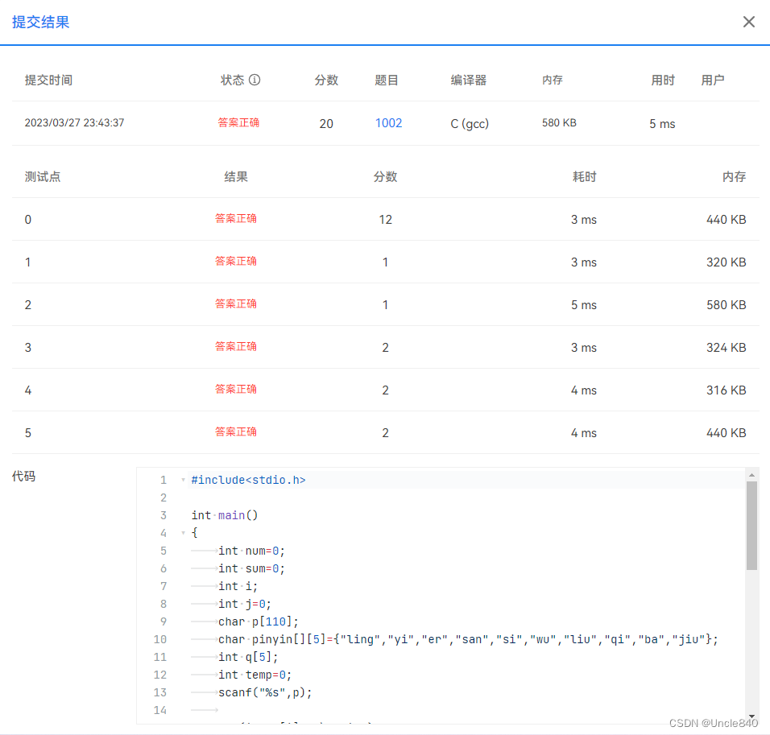Open problem 1002 link

coord(388,123)
